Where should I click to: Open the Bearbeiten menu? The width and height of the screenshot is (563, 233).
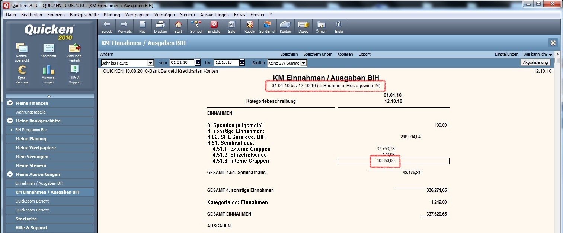(32, 15)
